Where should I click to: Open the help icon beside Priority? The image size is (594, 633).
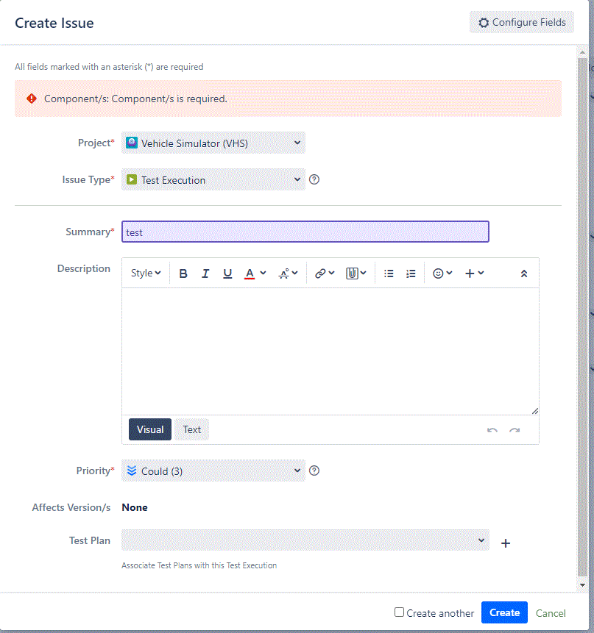tap(314, 471)
